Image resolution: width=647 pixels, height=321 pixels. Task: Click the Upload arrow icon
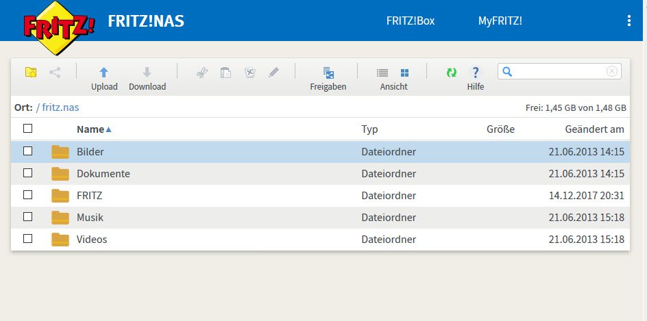(104, 73)
